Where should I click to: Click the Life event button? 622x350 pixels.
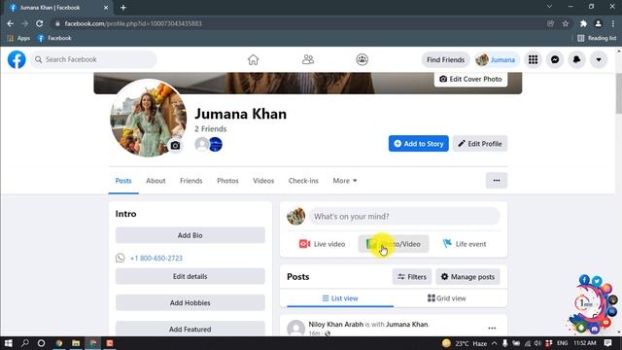465,244
